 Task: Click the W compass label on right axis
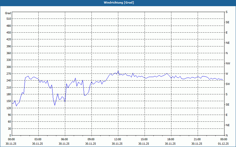(227, 74)
